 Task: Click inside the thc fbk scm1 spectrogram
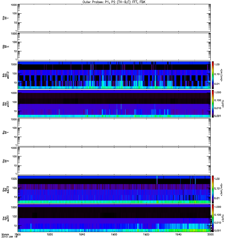click(114, 218)
